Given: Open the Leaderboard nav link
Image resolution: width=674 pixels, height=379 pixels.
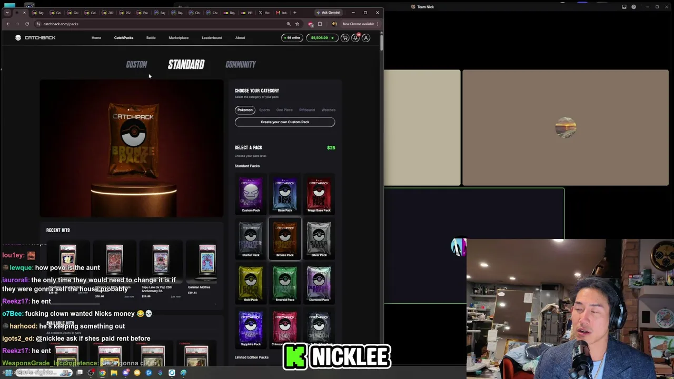Looking at the screenshot, I should click(212, 38).
